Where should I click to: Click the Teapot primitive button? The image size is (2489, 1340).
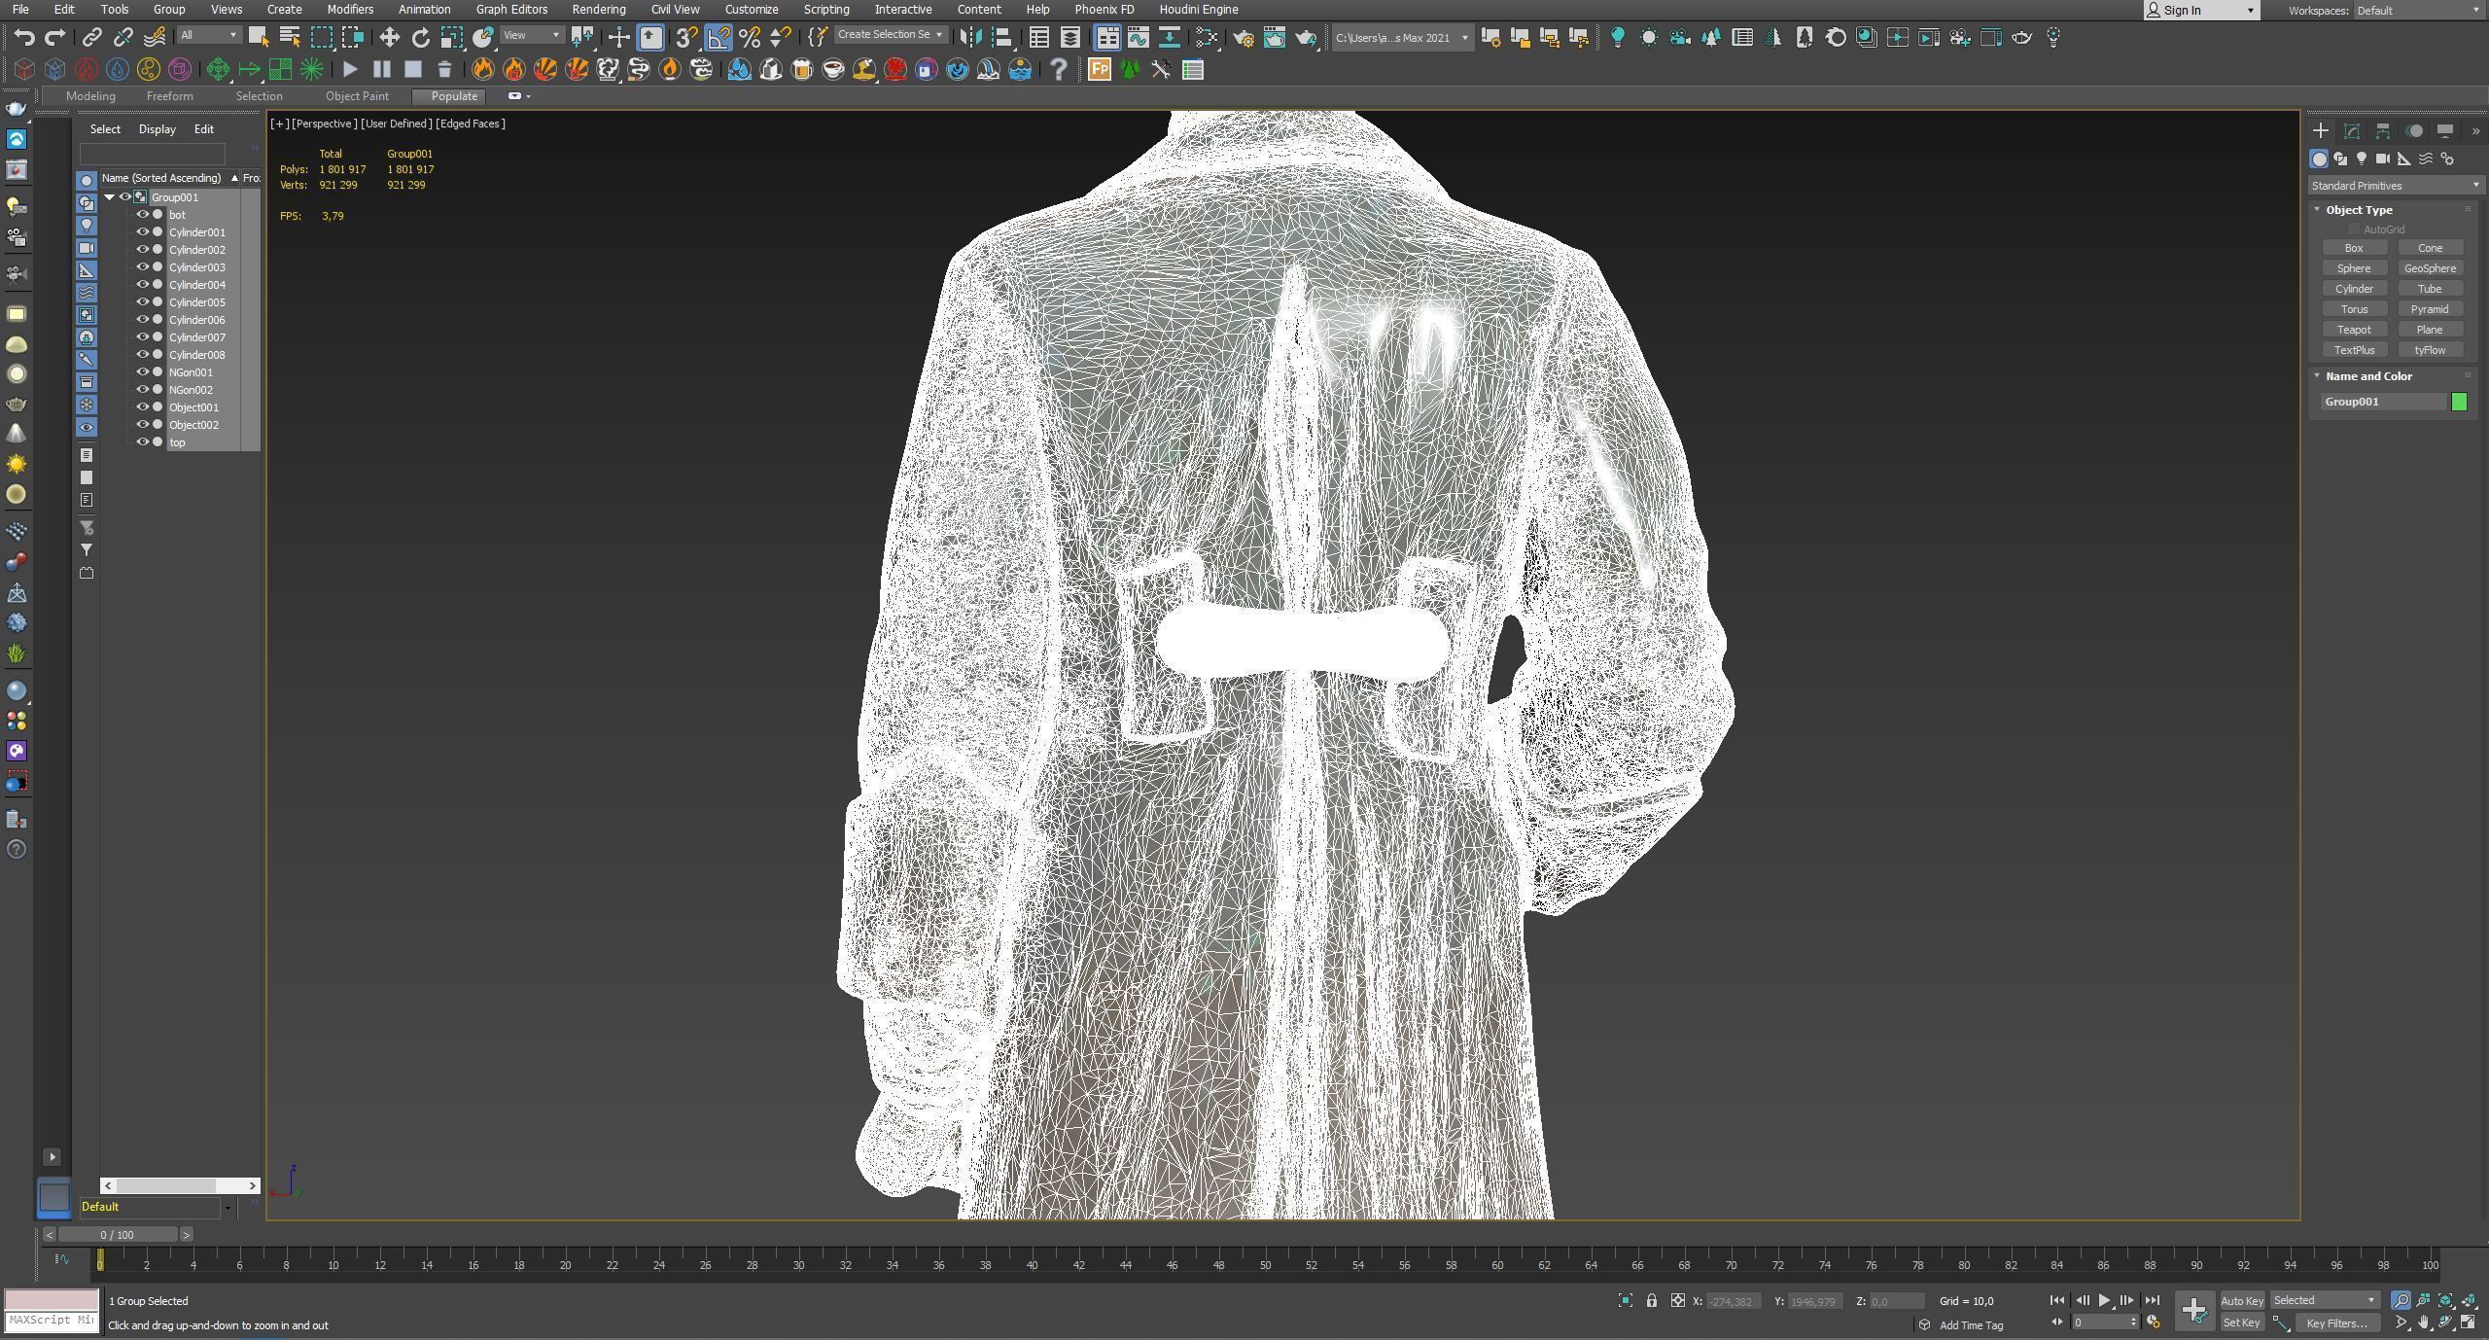coord(2354,330)
